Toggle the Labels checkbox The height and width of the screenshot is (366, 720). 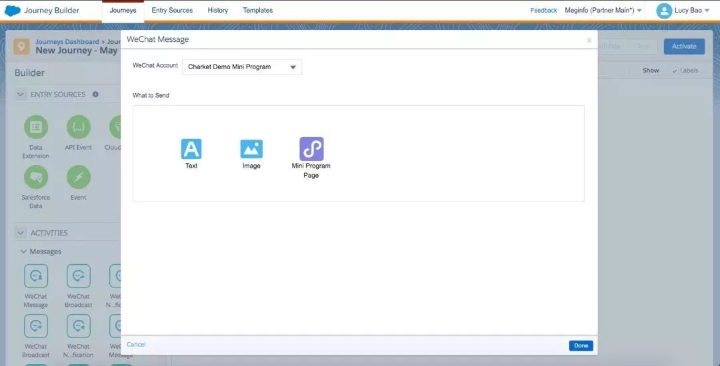[x=675, y=71]
